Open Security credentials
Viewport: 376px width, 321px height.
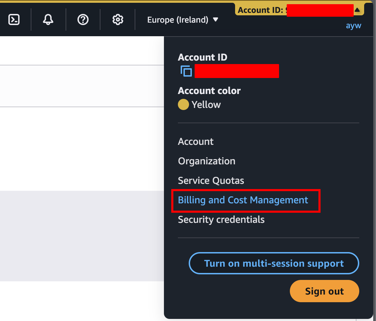(221, 220)
